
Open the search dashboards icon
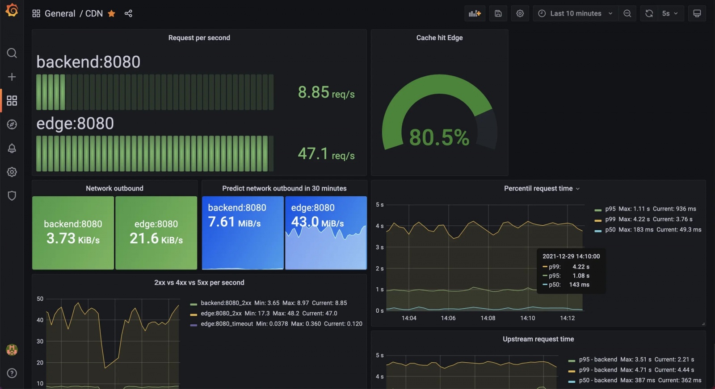click(x=12, y=53)
